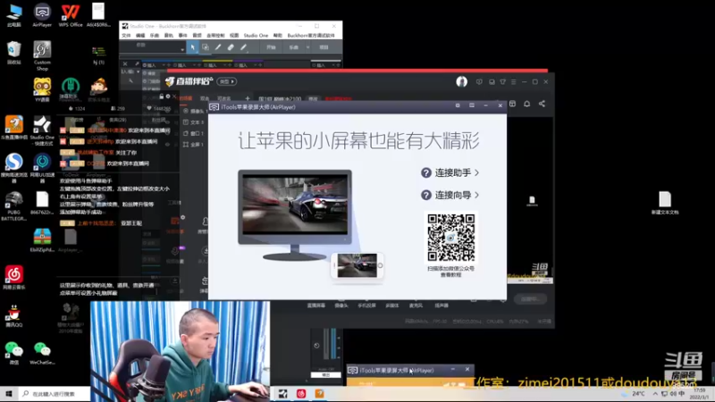Click the bell notification icon in 直播伴侣
The image size is (715, 402).
coord(526,104)
